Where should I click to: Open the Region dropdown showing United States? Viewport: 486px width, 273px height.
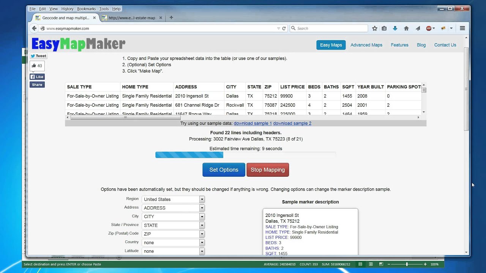173,199
